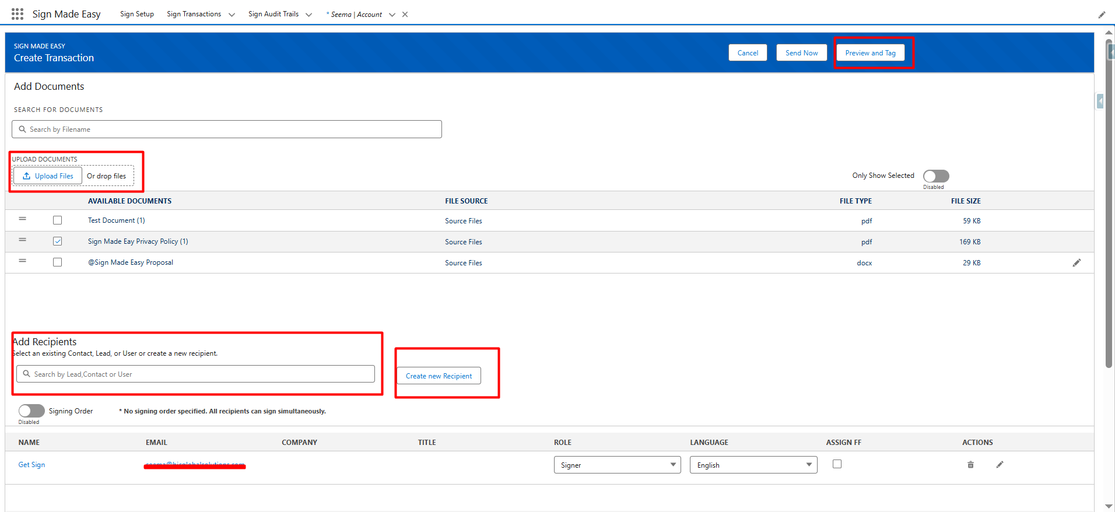Click the drag handle for Sign Made Eay Privacy Policy
1115x512 pixels.
pos(22,240)
